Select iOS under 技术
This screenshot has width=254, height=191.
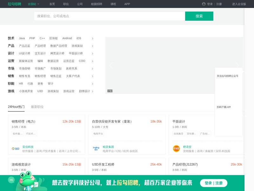[79, 38]
